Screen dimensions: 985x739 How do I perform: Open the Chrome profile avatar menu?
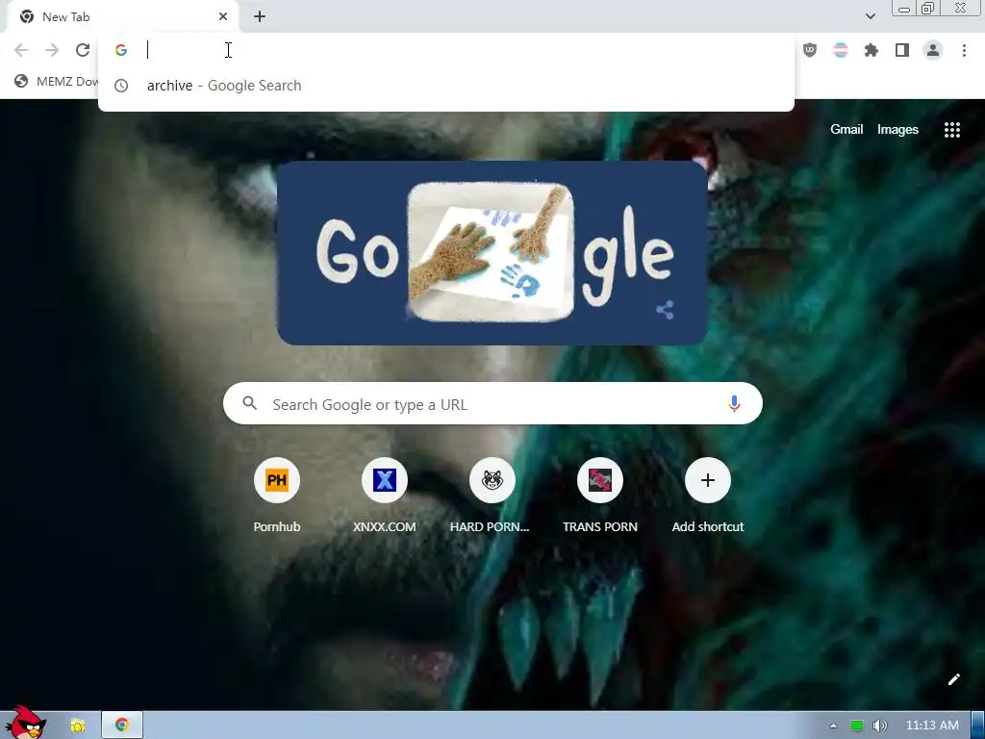point(933,50)
